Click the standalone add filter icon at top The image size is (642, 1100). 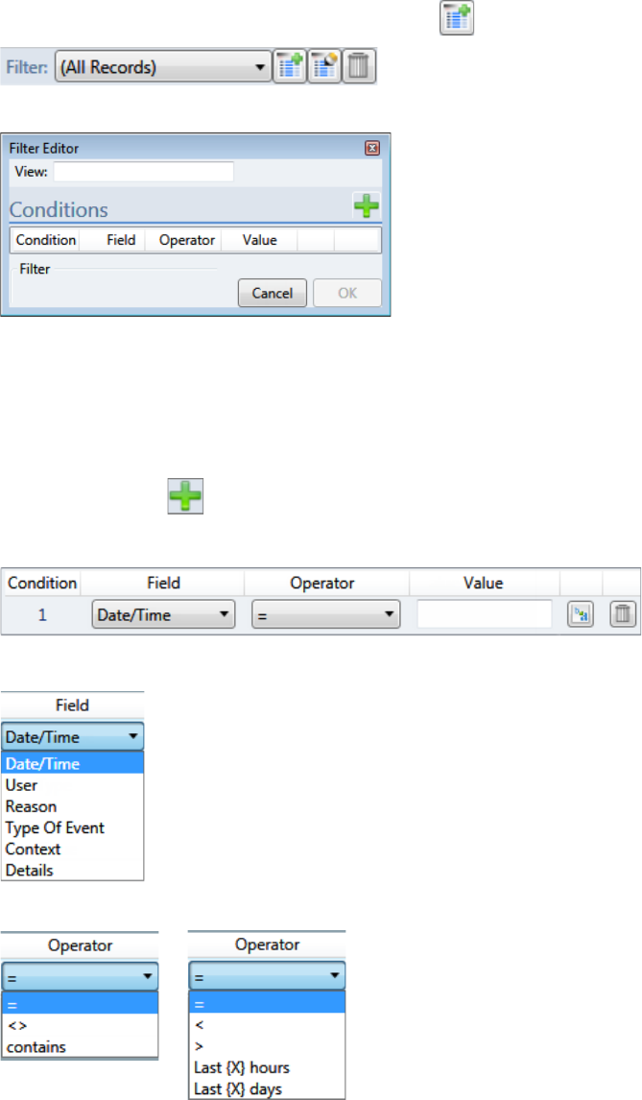457,17
